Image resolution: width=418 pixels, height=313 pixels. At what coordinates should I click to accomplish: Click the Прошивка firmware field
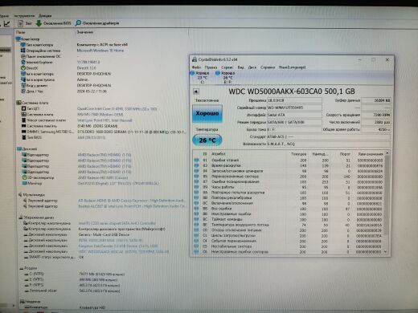[294, 100]
